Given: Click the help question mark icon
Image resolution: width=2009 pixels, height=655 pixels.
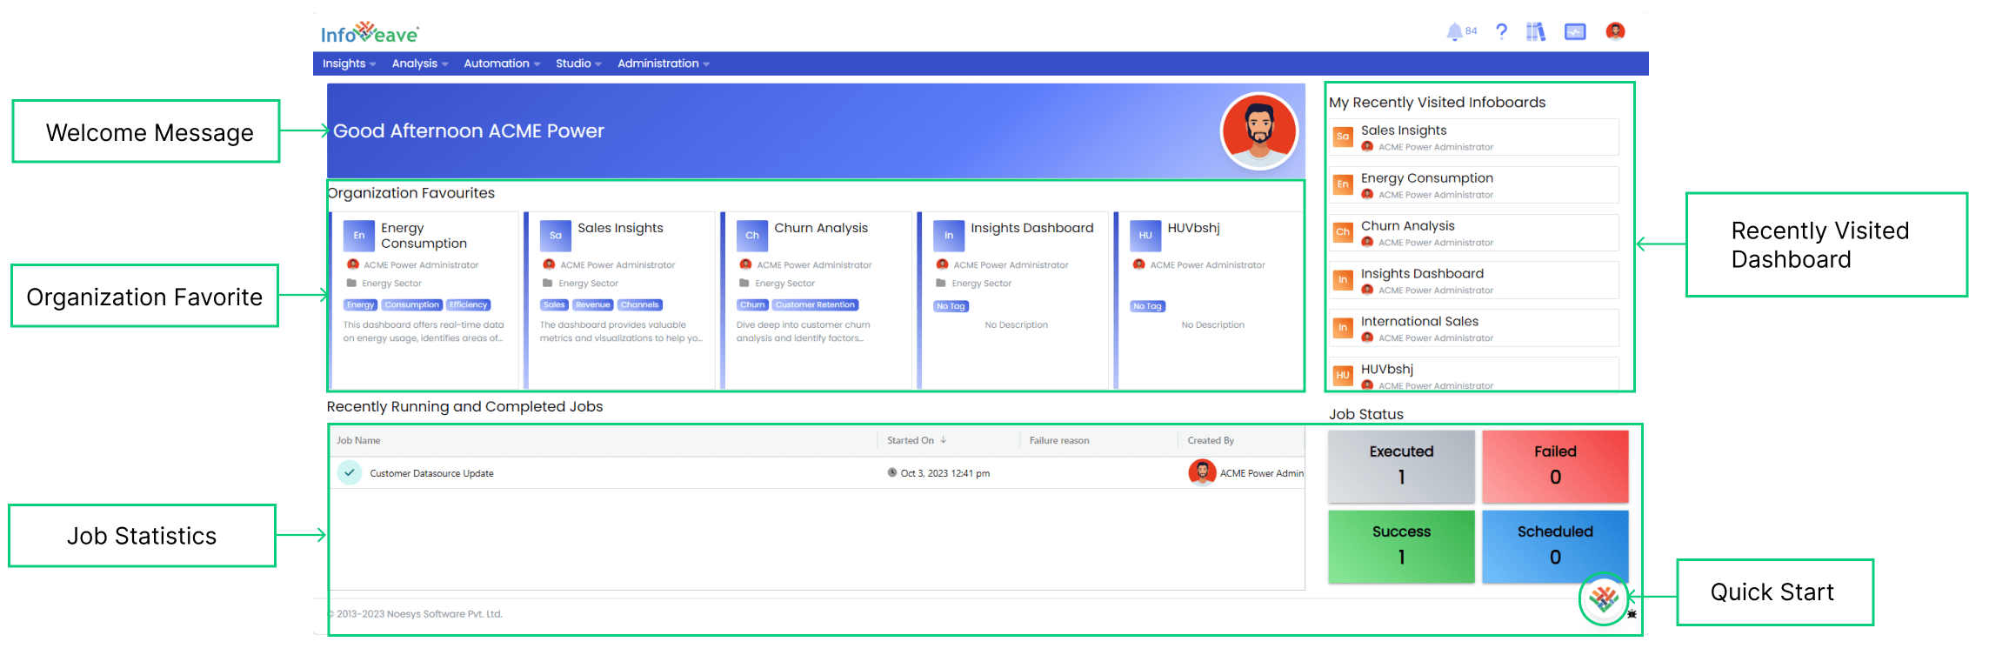Looking at the screenshot, I should coord(1501,31).
